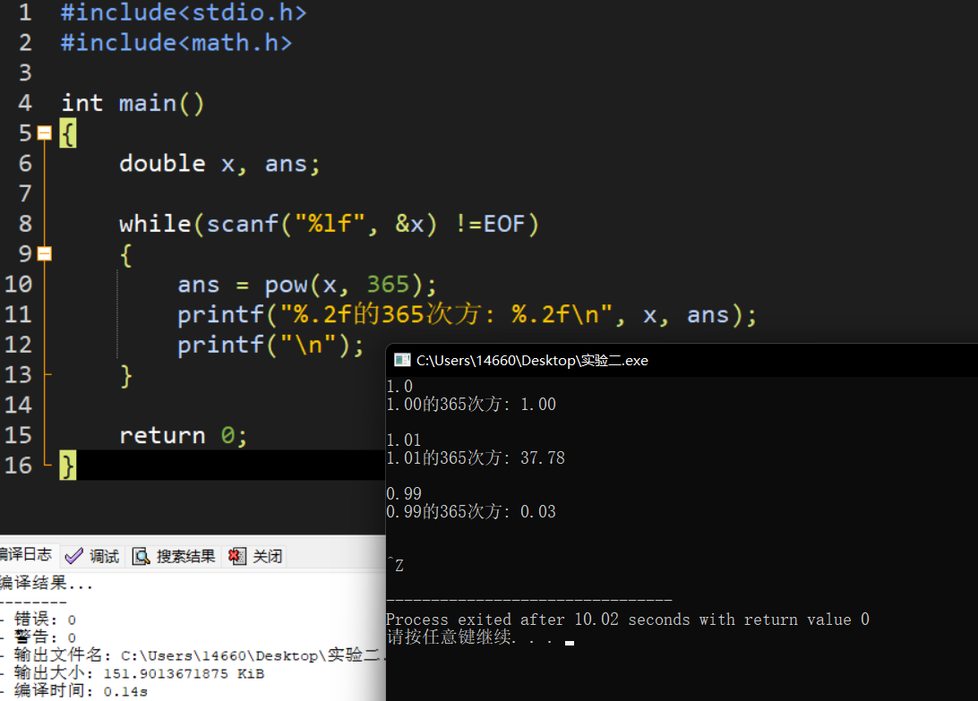Click console output '1.01的365次方: 37.78'
Screen dimensions: 978x701
[476, 457]
